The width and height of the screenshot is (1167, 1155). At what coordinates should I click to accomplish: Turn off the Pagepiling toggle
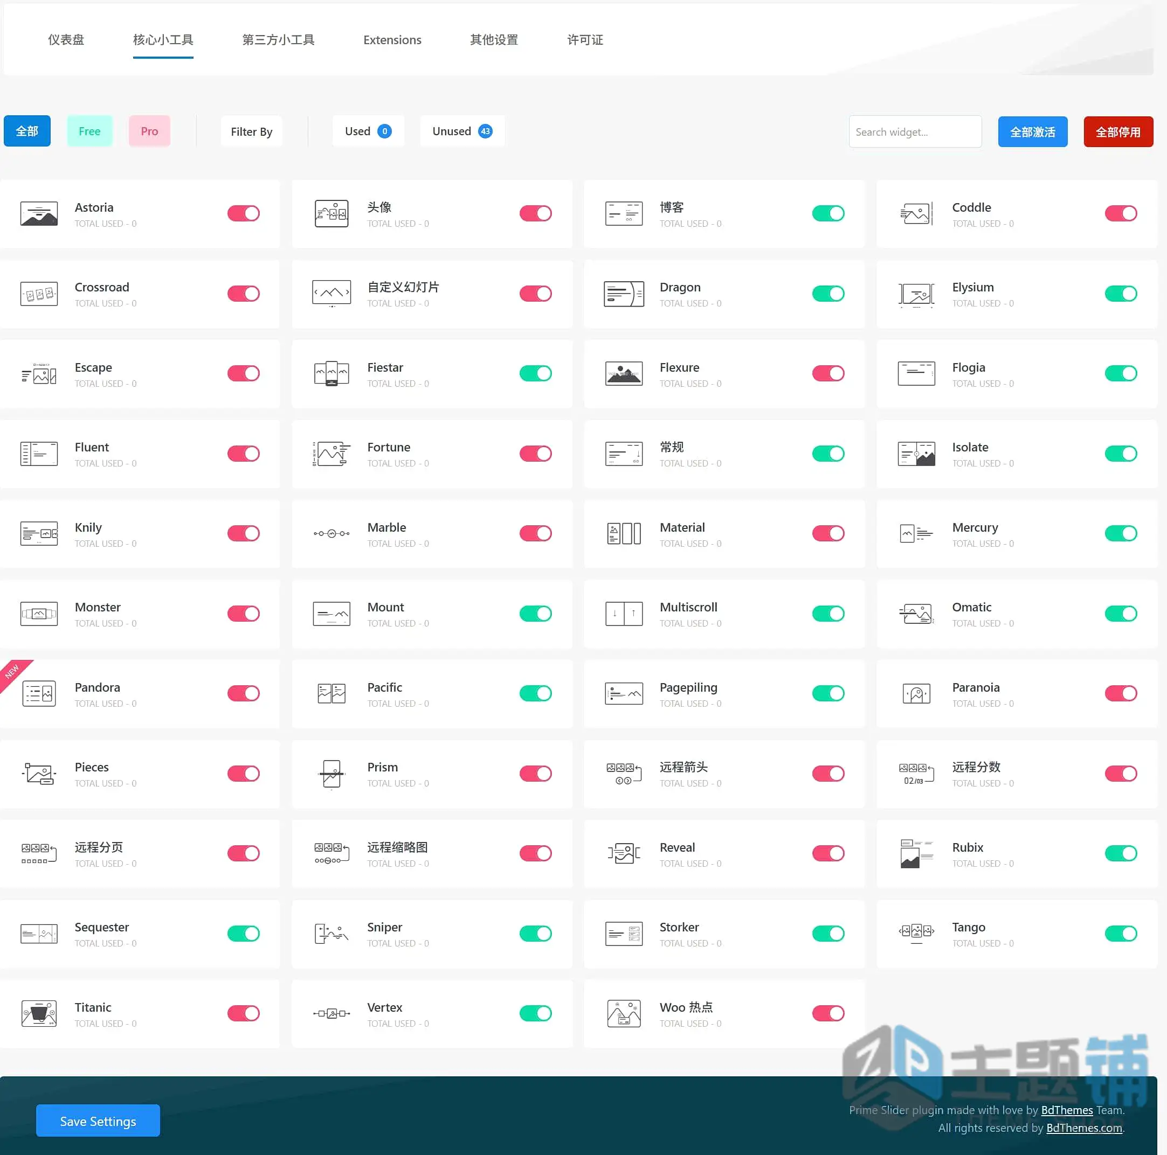coord(828,694)
